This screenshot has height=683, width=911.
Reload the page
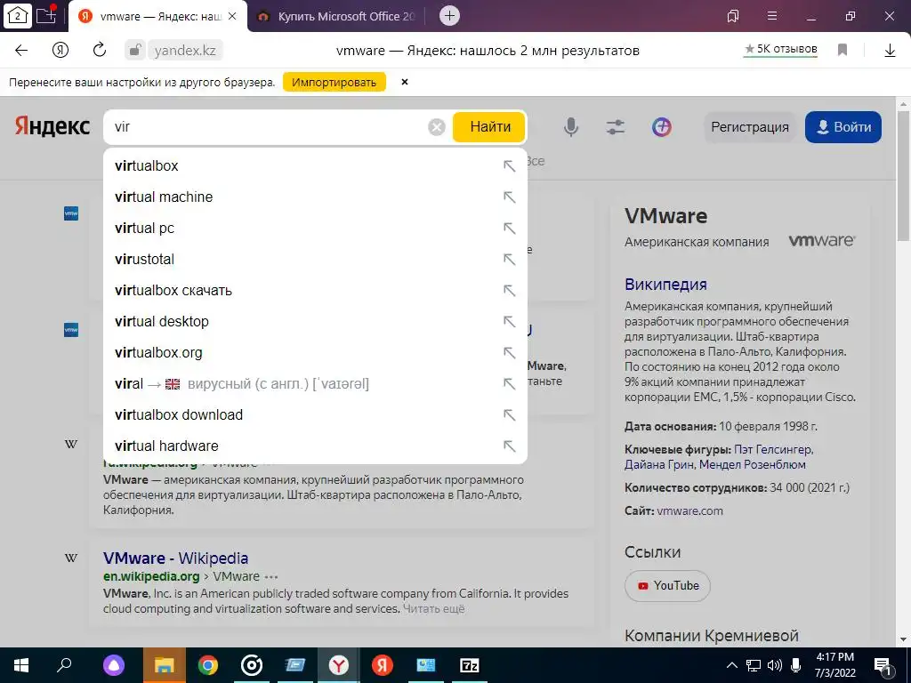point(100,50)
